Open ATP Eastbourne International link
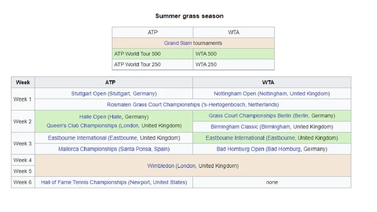Image resolution: width=377 pixels, height=212 pixels. point(77,138)
